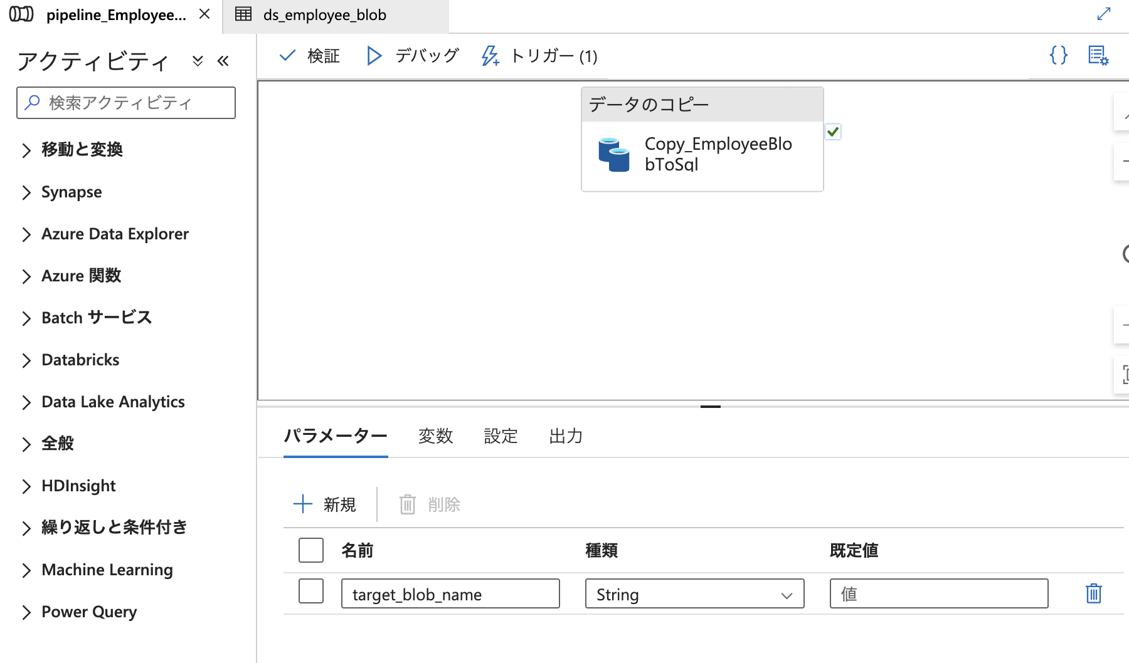Open the pipeline code view with the {} icon
Viewport: 1129px width, 663px height.
(1058, 56)
